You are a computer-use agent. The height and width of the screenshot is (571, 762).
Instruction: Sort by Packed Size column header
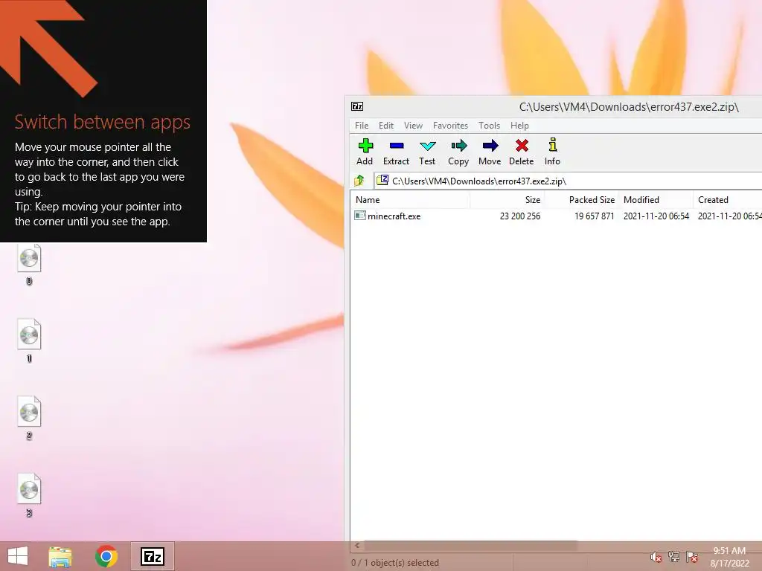(x=582, y=199)
